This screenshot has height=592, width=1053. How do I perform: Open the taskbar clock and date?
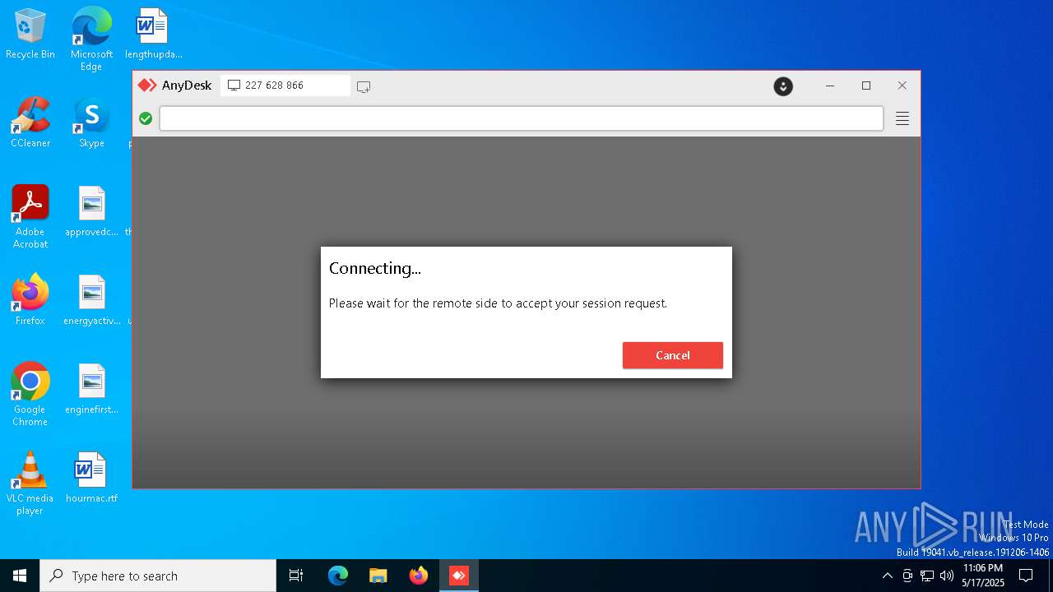(983, 576)
